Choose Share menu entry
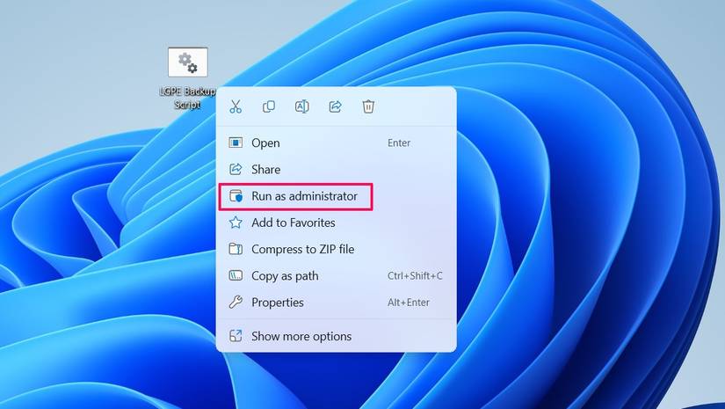The image size is (725, 409). point(337,170)
